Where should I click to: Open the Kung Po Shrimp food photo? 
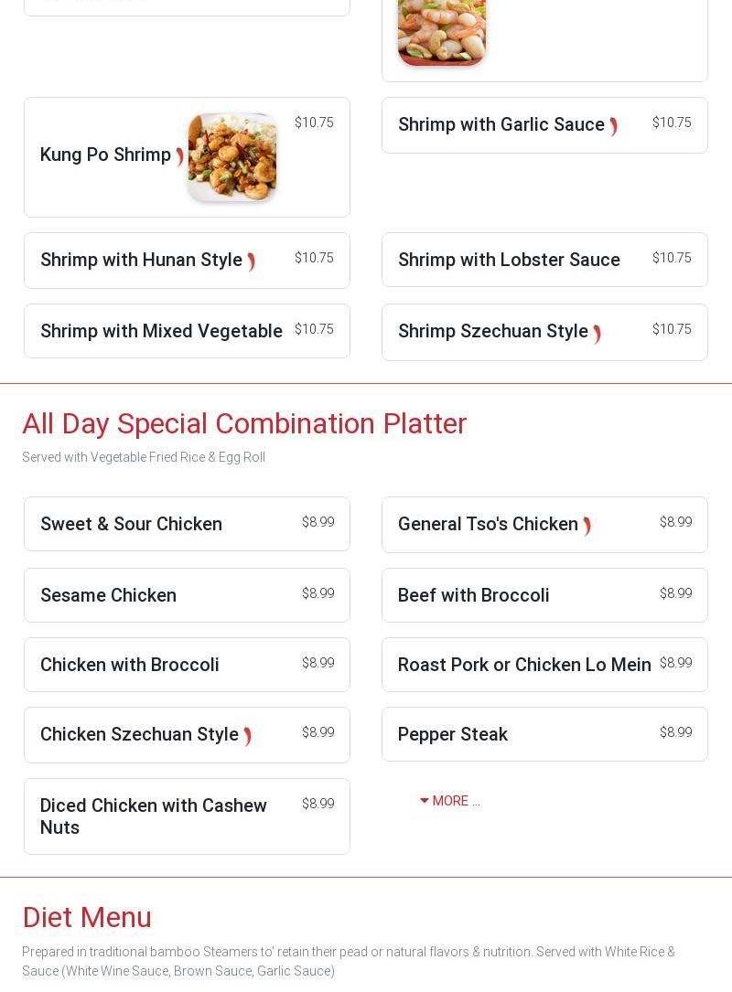[x=232, y=157]
